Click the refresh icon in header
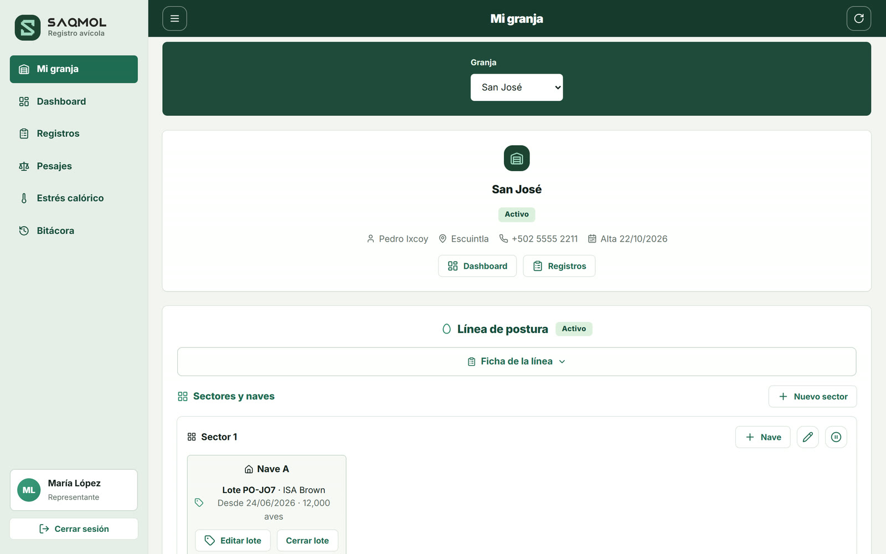This screenshot has width=886, height=554. pyautogui.click(x=859, y=18)
